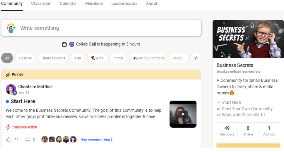Expand the More... categories dropdown
Image resolution: width=284 pixels, height=152 pixels.
pos(179,58)
